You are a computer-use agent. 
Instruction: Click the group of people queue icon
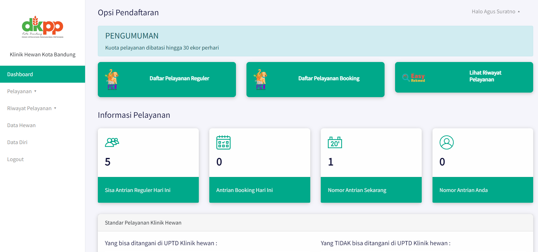[112, 142]
